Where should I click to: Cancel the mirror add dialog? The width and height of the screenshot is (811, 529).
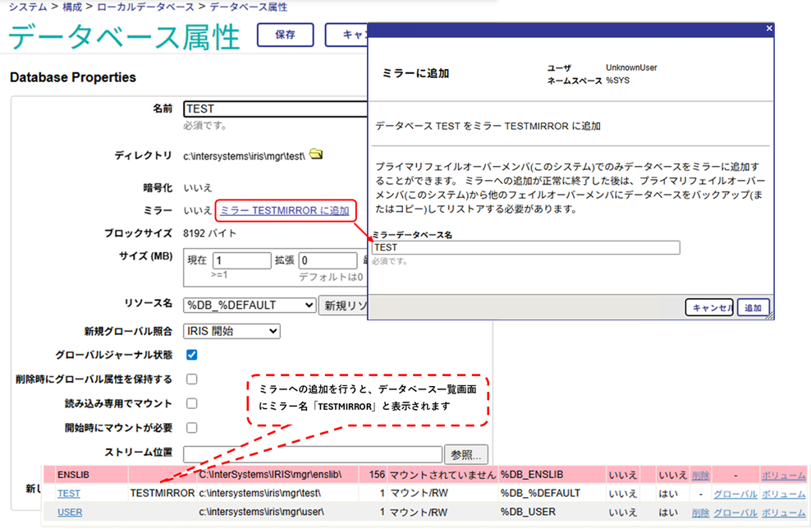[709, 307]
